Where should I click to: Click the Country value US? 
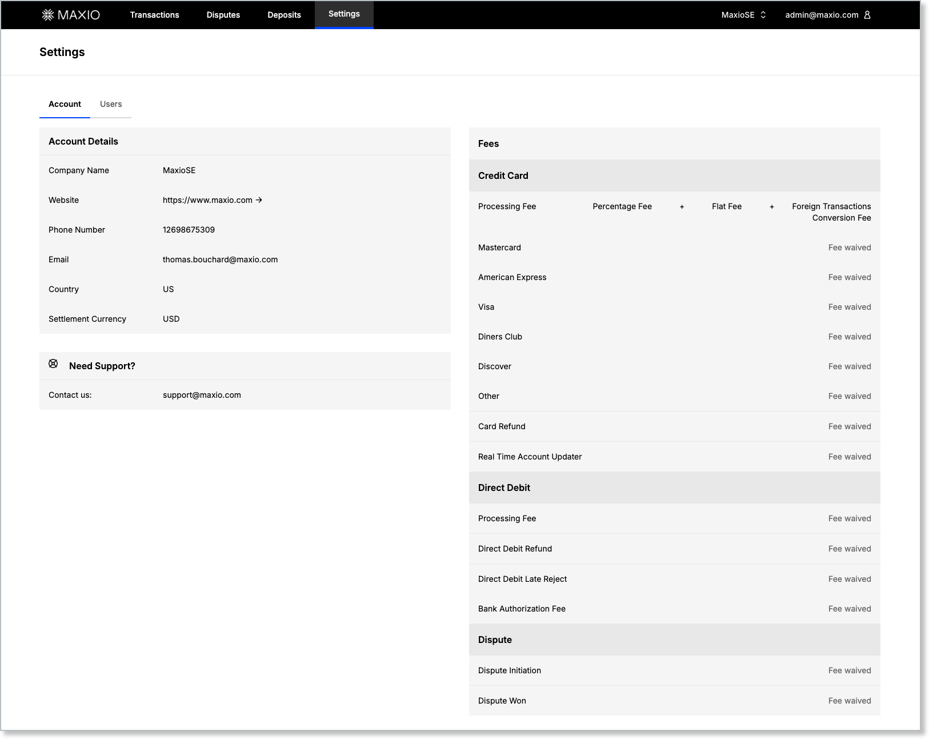(168, 289)
